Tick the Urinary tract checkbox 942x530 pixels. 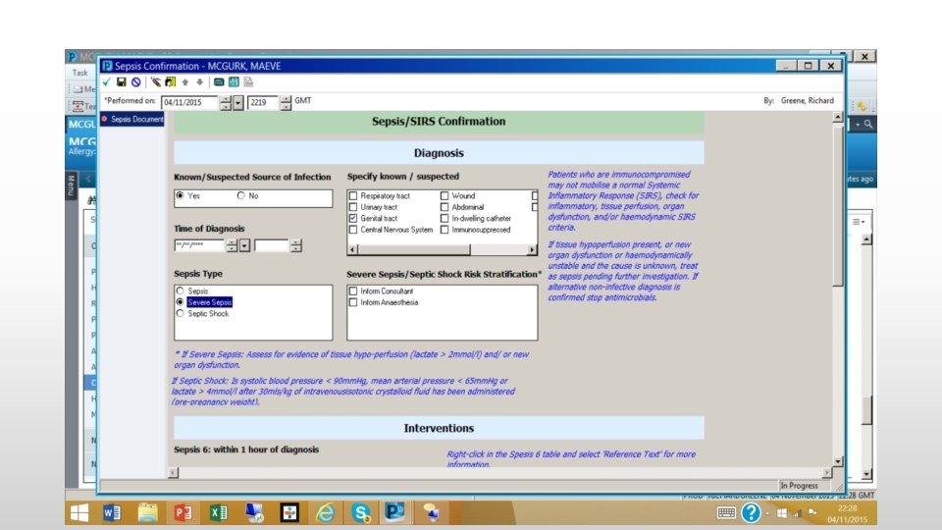tap(353, 207)
